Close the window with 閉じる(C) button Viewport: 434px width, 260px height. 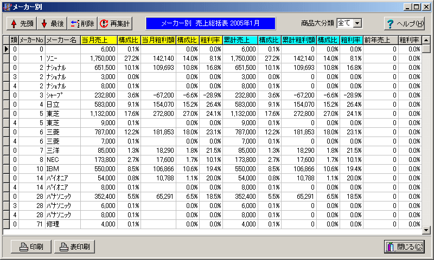click(x=404, y=246)
